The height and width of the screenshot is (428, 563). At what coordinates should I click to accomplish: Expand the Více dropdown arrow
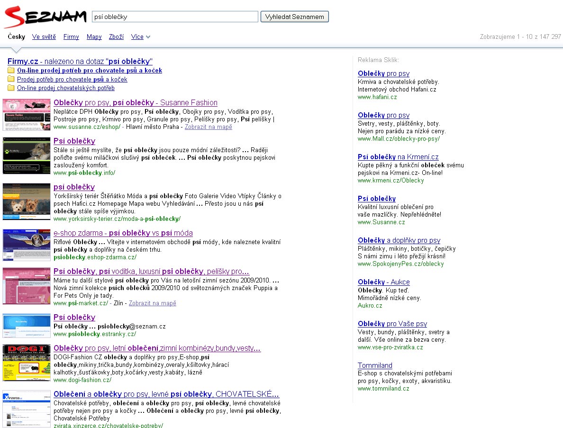click(x=148, y=37)
